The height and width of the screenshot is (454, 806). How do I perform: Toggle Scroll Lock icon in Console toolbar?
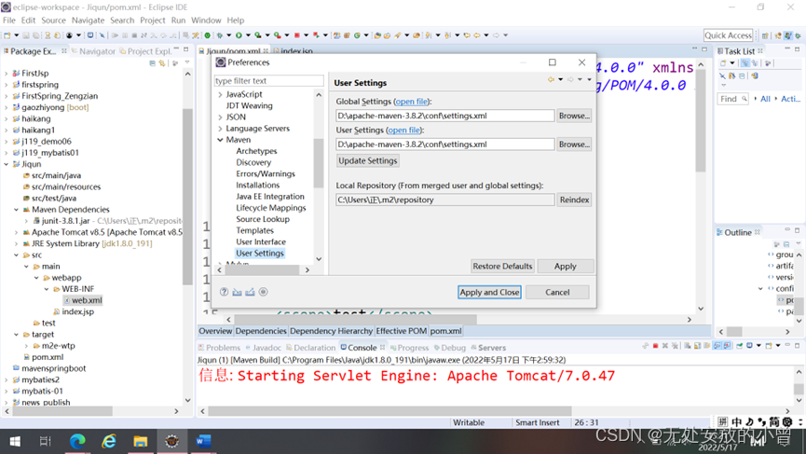click(698, 346)
